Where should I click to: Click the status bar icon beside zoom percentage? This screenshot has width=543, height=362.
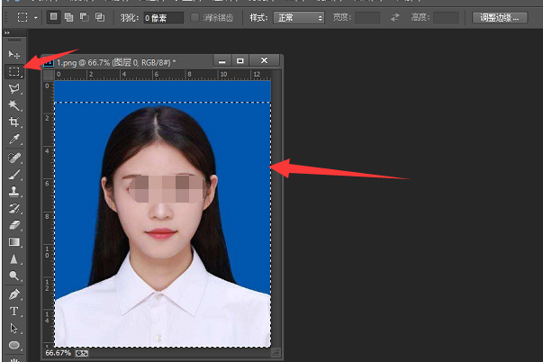click(x=82, y=353)
